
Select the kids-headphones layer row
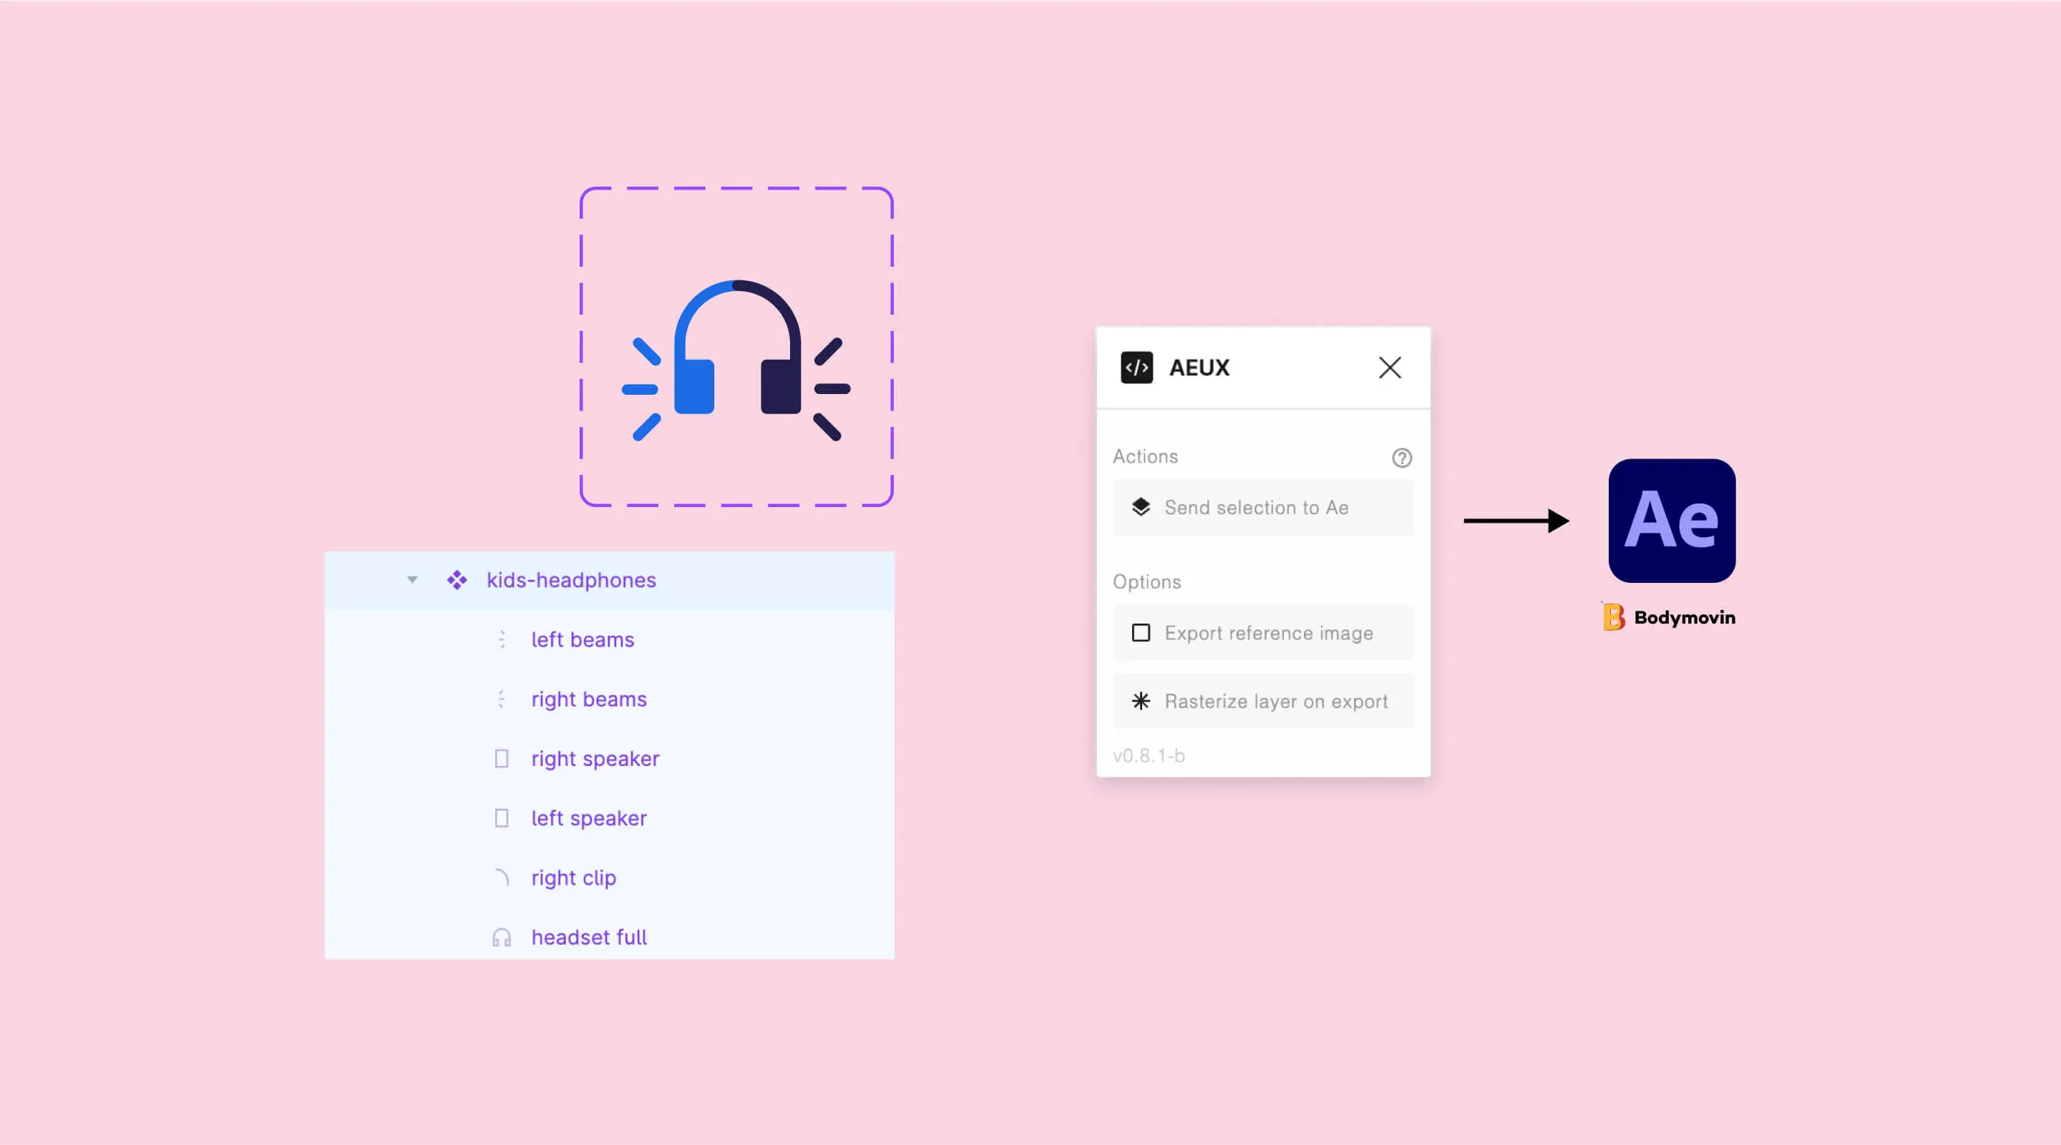click(x=610, y=581)
